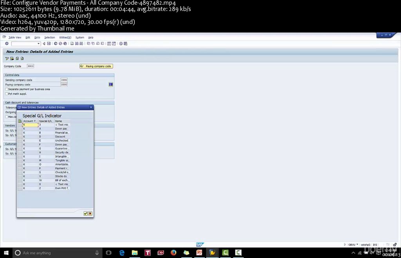Open the Help menu

(x=90, y=37)
